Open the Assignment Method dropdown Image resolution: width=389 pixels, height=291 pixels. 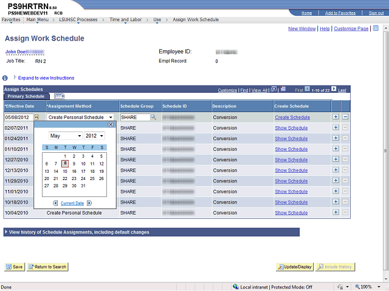click(x=81, y=117)
